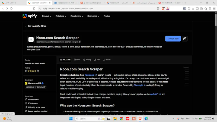Copy the actor slug with the copy icon
The height and width of the screenshot is (122, 217).
coord(80,42)
